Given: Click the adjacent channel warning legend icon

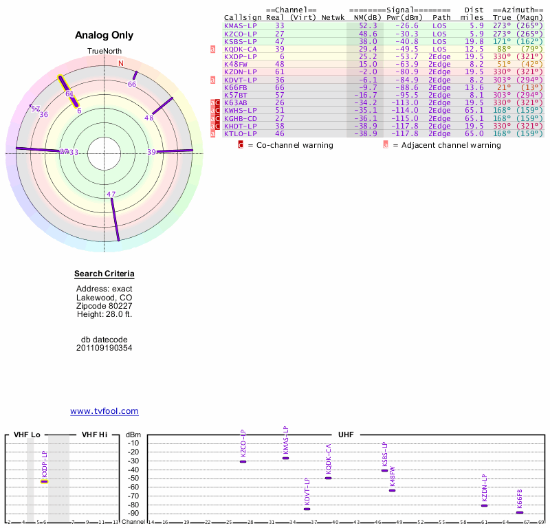Looking at the screenshot, I should click(386, 145).
